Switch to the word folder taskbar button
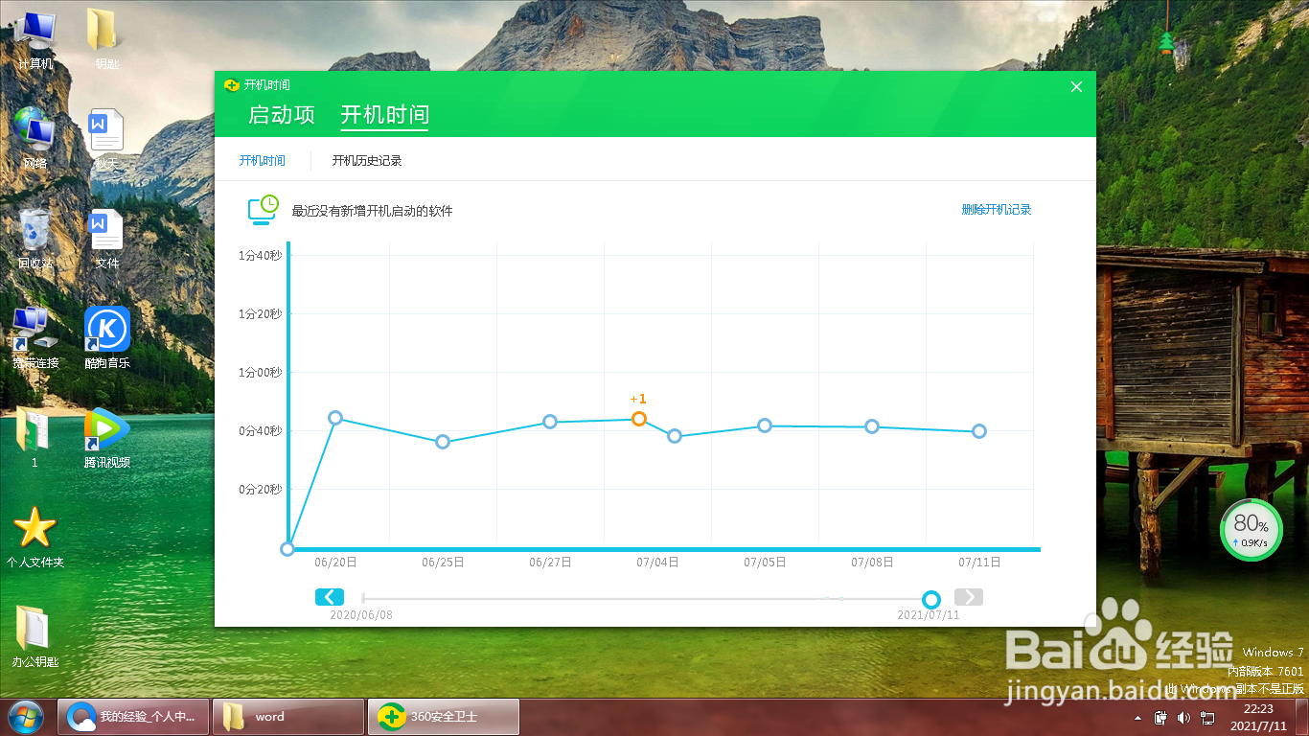 pyautogui.click(x=288, y=717)
